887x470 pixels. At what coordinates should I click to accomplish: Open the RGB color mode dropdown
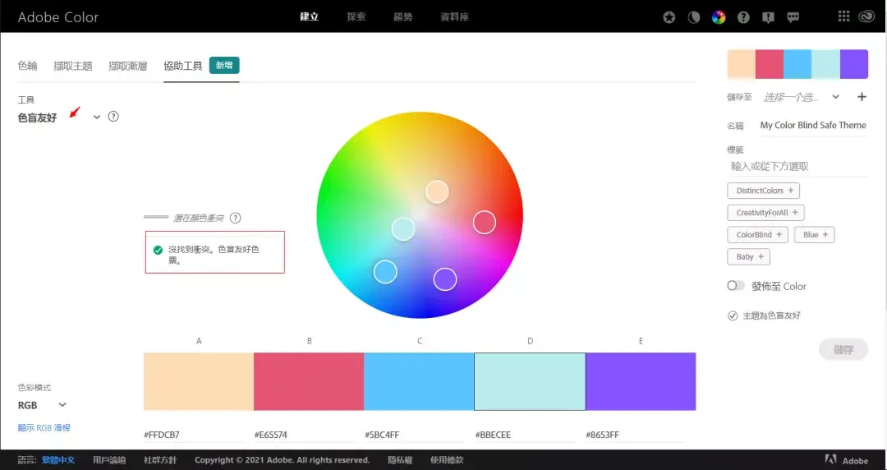click(62, 405)
